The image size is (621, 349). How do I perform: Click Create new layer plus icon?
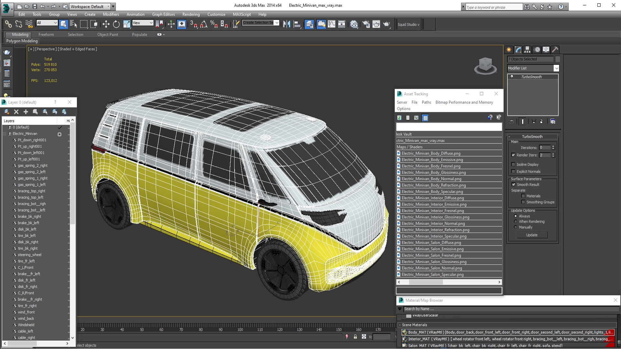pyautogui.click(x=26, y=112)
